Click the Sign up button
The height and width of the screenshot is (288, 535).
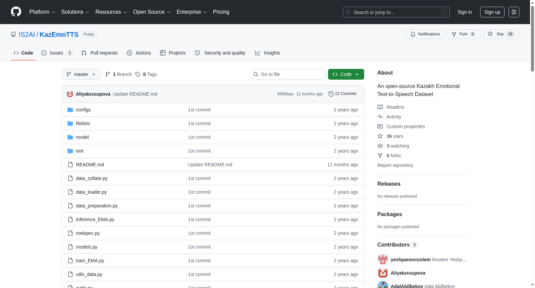click(492, 12)
